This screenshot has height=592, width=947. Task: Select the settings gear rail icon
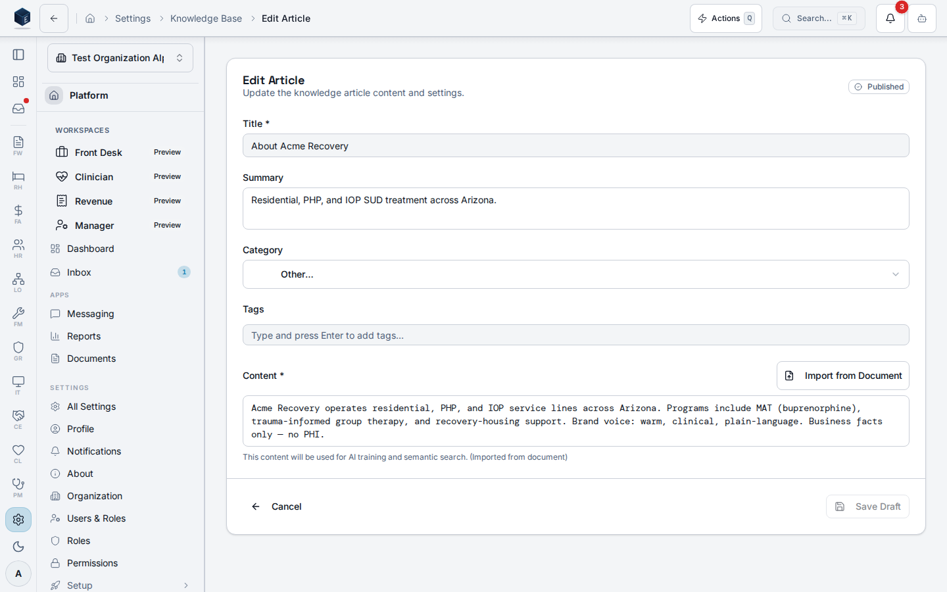18,520
